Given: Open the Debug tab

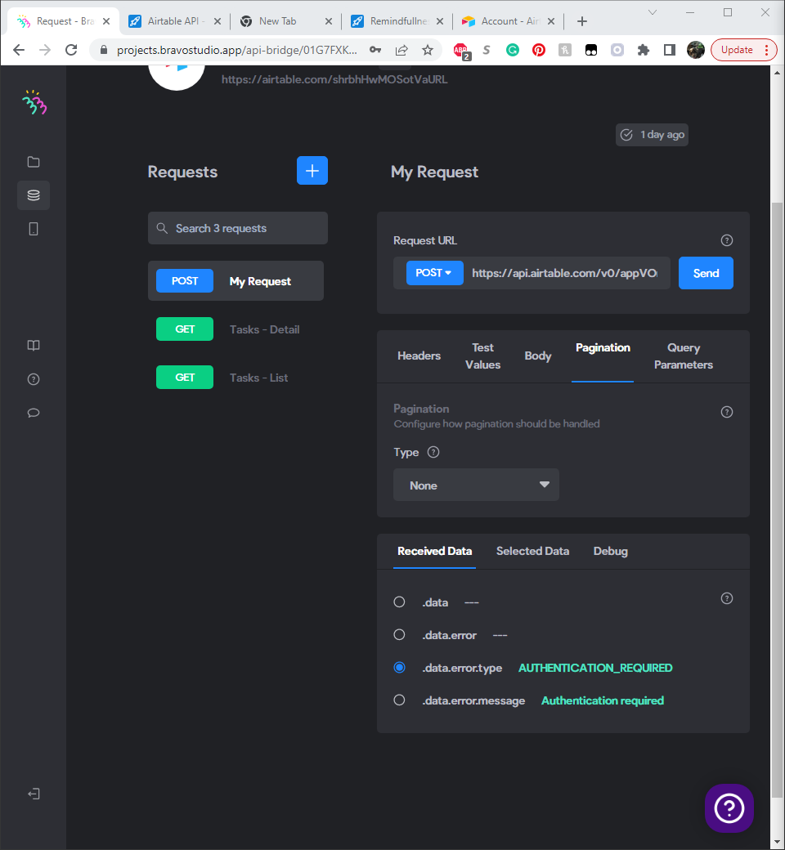Looking at the screenshot, I should 610,552.
